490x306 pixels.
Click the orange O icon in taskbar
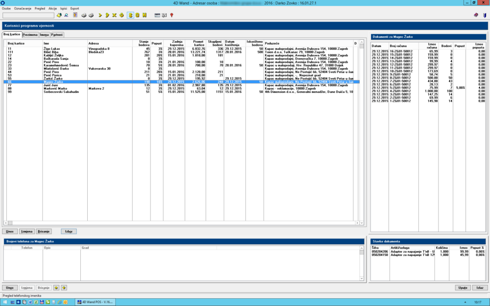point(65,302)
